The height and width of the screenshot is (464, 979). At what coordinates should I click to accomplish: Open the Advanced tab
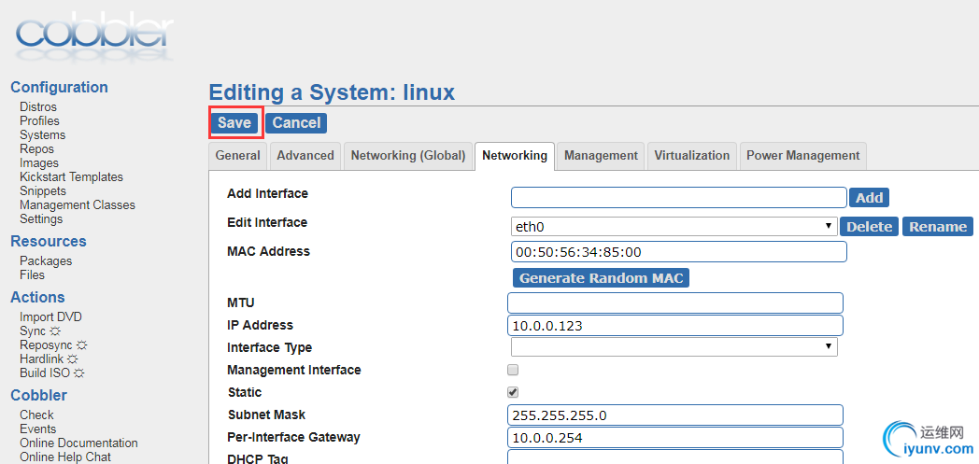tap(305, 156)
